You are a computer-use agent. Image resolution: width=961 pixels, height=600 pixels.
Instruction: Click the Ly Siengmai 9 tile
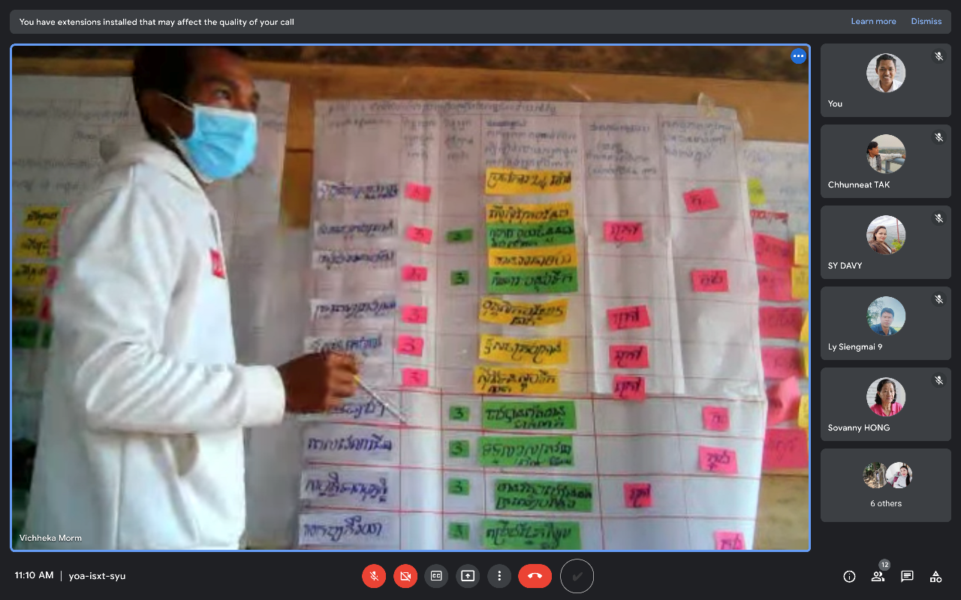(x=885, y=323)
